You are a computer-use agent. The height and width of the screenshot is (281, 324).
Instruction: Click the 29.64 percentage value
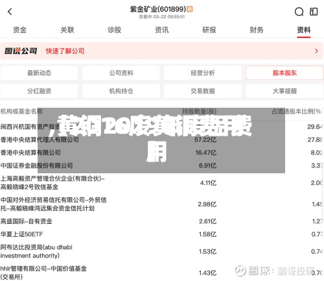click(x=315, y=127)
